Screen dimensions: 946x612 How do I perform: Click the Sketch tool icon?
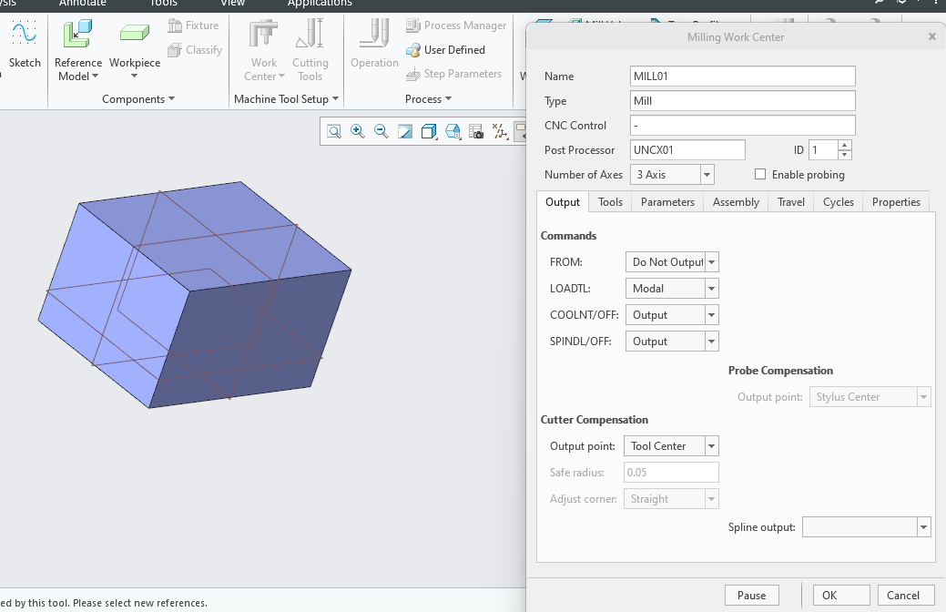(25, 33)
